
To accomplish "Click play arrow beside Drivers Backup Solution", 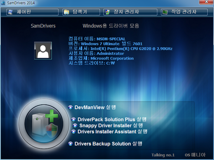I will [71, 144].
